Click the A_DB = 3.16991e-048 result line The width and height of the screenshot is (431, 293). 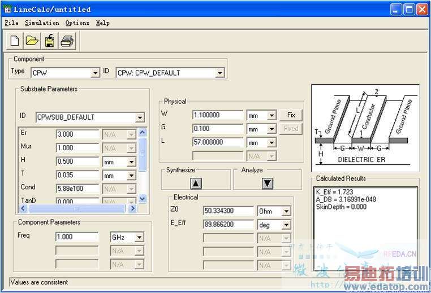click(346, 199)
